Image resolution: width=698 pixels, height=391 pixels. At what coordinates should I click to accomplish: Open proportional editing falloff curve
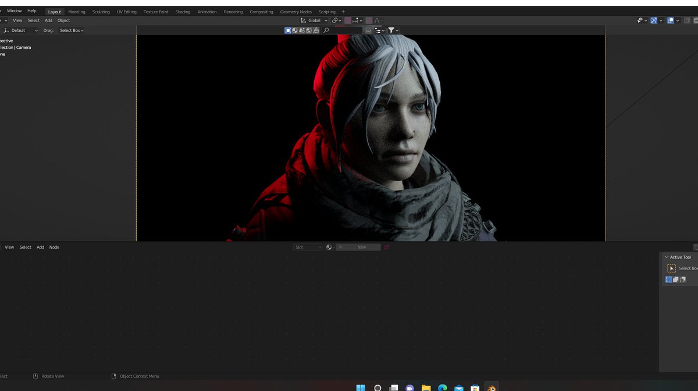pos(378,20)
